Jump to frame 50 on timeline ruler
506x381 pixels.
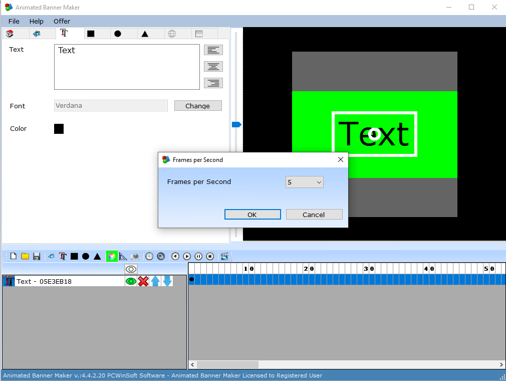[x=489, y=269]
